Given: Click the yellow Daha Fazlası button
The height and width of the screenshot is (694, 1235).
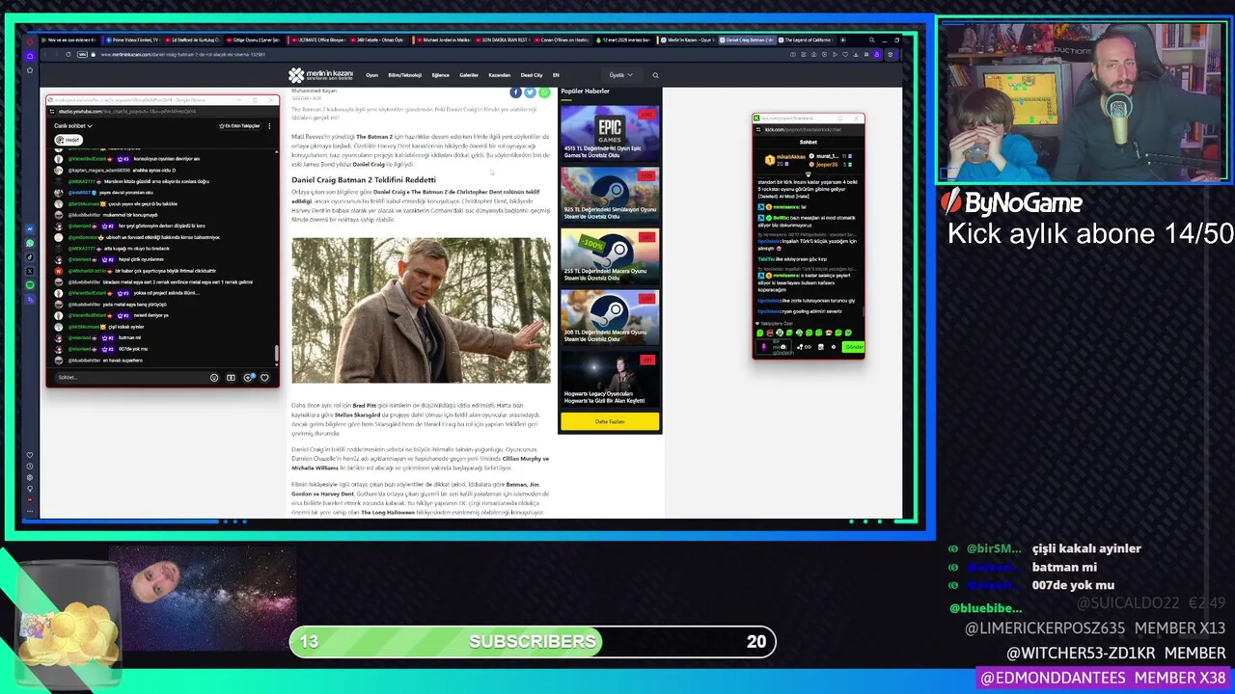Looking at the screenshot, I should click(610, 421).
